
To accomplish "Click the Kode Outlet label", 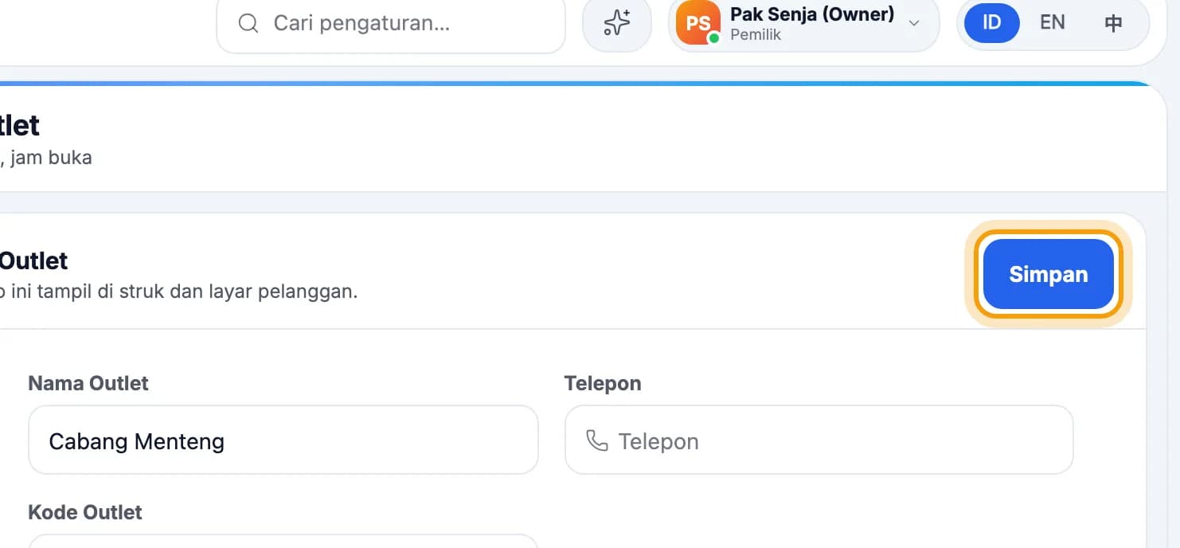I will pos(85,512).
